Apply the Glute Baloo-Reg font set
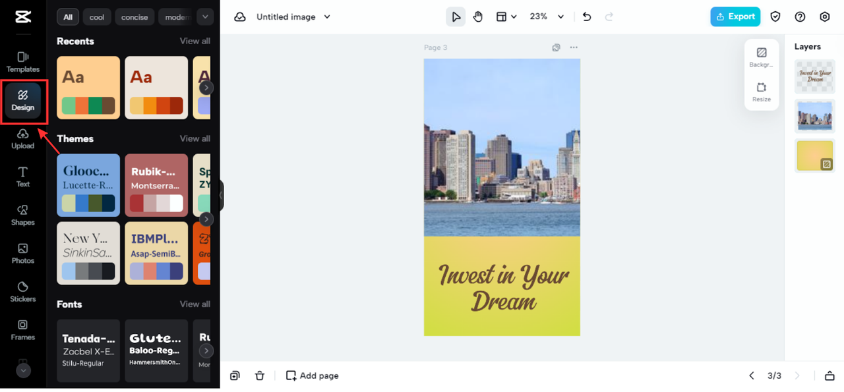This screenshot has height=392, width=844. (x=157, y=350)
